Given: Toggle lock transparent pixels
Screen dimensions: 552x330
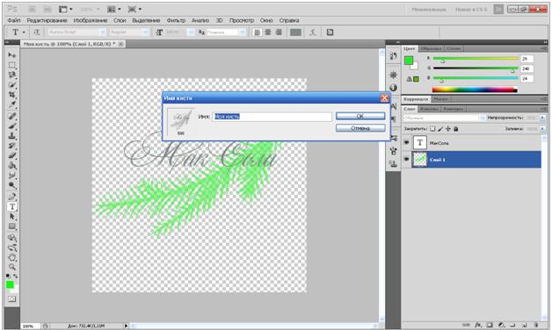Looking at the screenshot, I should pyautogui.click(x=432, y=129).
